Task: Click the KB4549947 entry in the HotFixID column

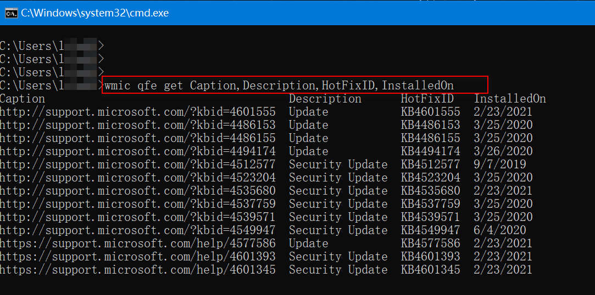Action: point(430,230)
